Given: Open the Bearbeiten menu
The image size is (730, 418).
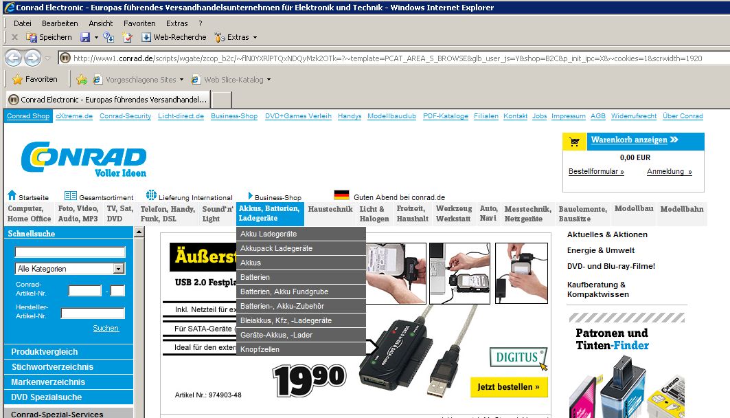Looking at the screenshot, I should click(x=59, y=23).
